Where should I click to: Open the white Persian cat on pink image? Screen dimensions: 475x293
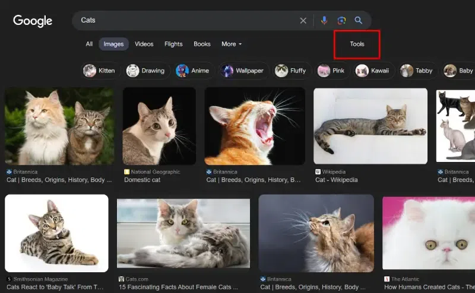[429, 233]
